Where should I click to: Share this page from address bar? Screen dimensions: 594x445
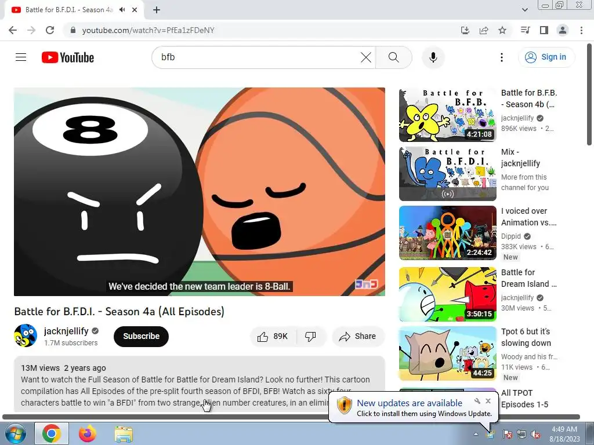click(x=484, y=30)
